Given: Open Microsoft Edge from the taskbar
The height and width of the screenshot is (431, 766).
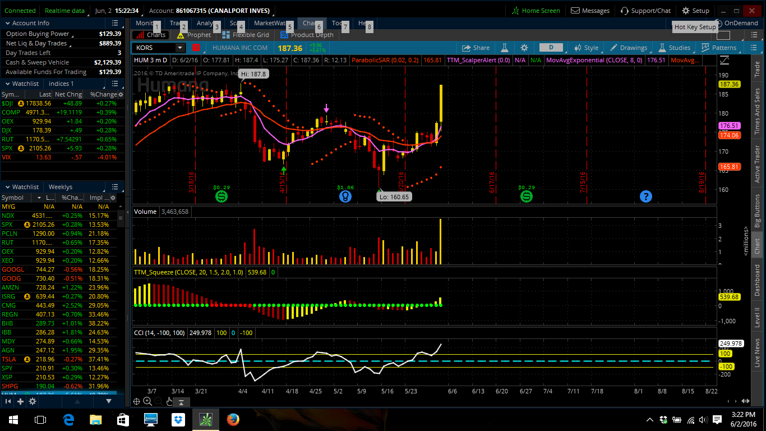Looking at the screenshot, I should coord(68,419).
